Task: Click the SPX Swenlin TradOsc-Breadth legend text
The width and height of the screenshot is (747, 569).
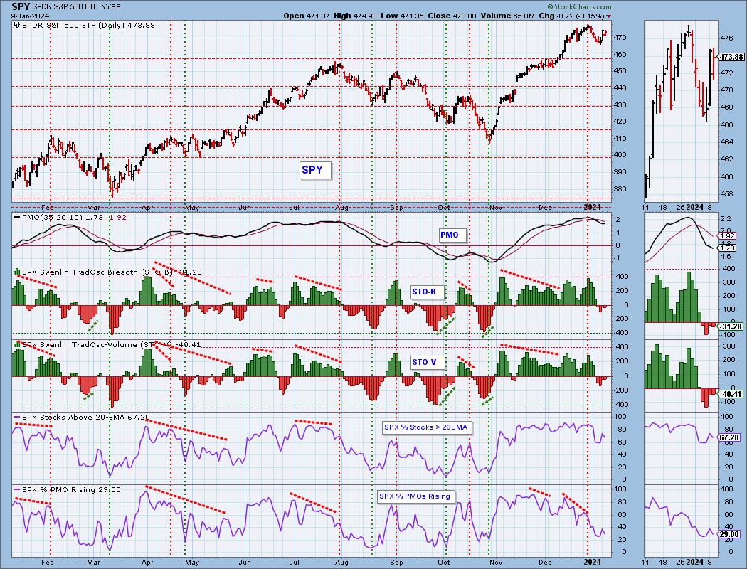Action: pos(112,272)
